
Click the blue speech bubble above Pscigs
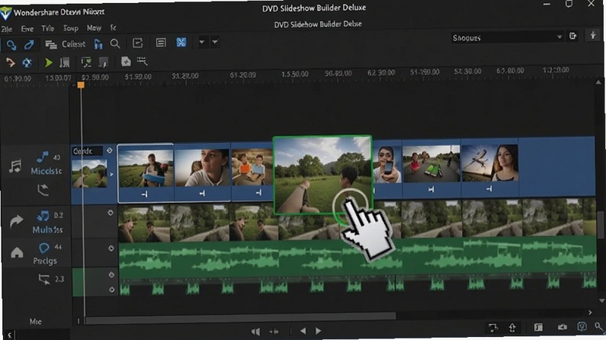(44, 248)
